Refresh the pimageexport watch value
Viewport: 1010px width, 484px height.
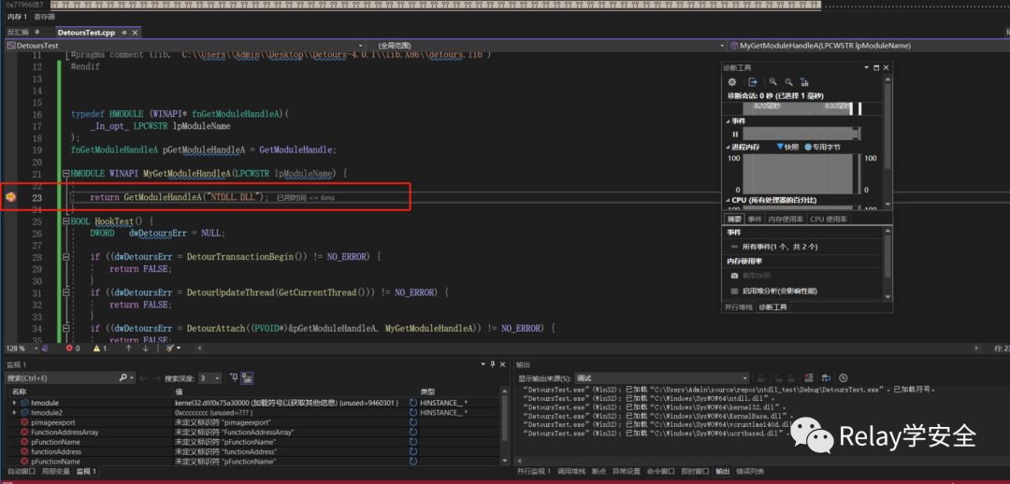pos(413,422)
